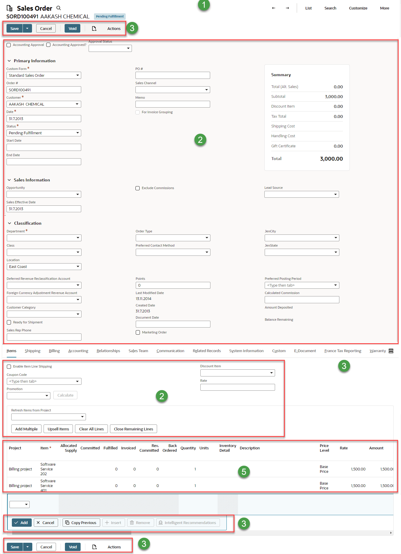Click the PO # input field
Screen dimensions: 401x554
(172, 75)
